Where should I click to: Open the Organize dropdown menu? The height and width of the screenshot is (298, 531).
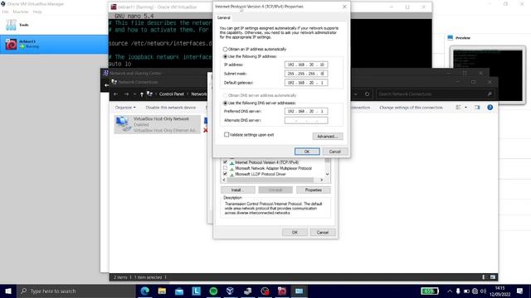point(125,108)
